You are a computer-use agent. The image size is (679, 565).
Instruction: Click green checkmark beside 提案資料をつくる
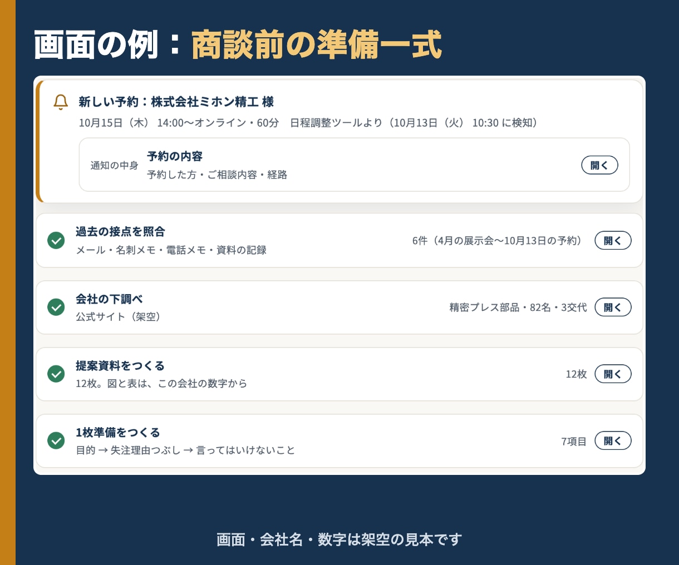pos(56,374)
